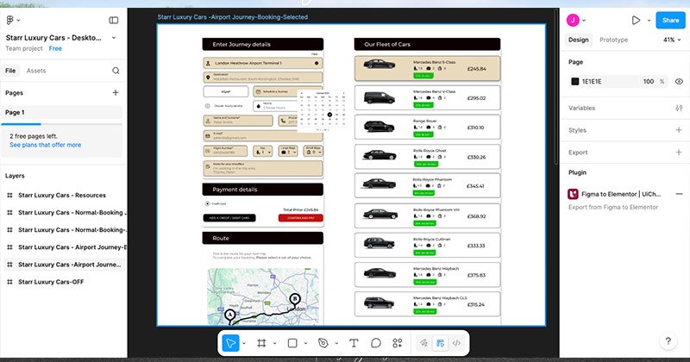This screenshot has height=362, width=690.
Task: Select the Frame tool
Action: pos(261,343)
